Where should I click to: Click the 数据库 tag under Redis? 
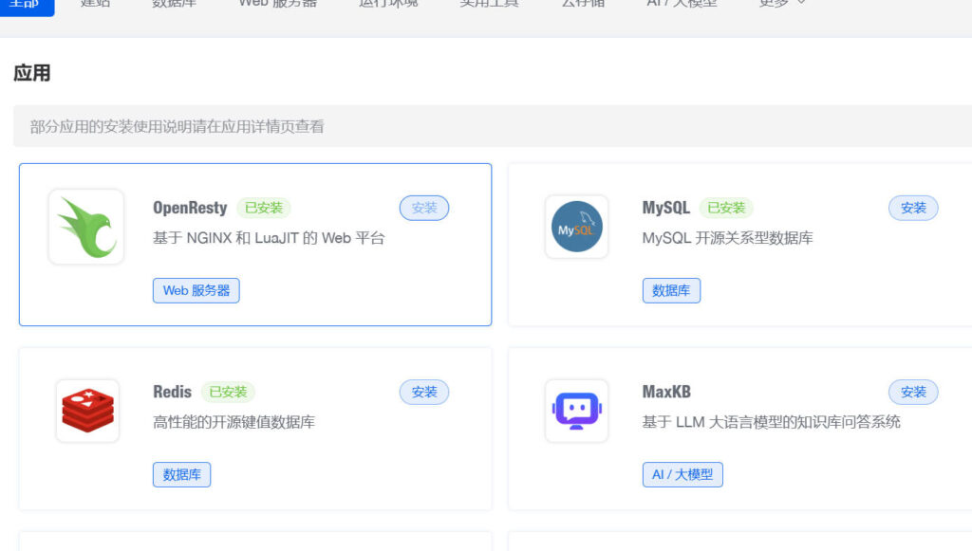tap(181, 474)
